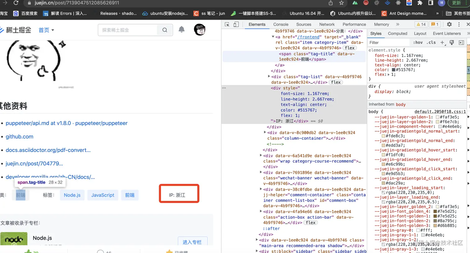Open Chrome extensions puzzle icon
This screenshot has width=470, height=253.
420,3
